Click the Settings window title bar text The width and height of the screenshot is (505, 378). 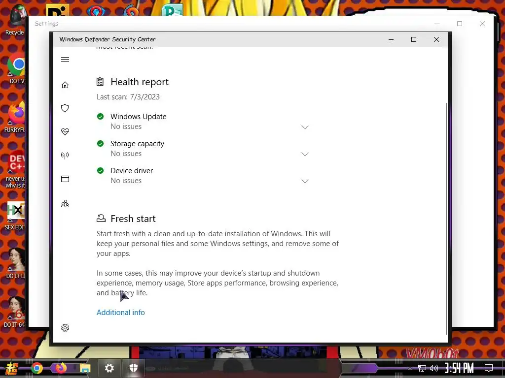[x=46, y=24]
